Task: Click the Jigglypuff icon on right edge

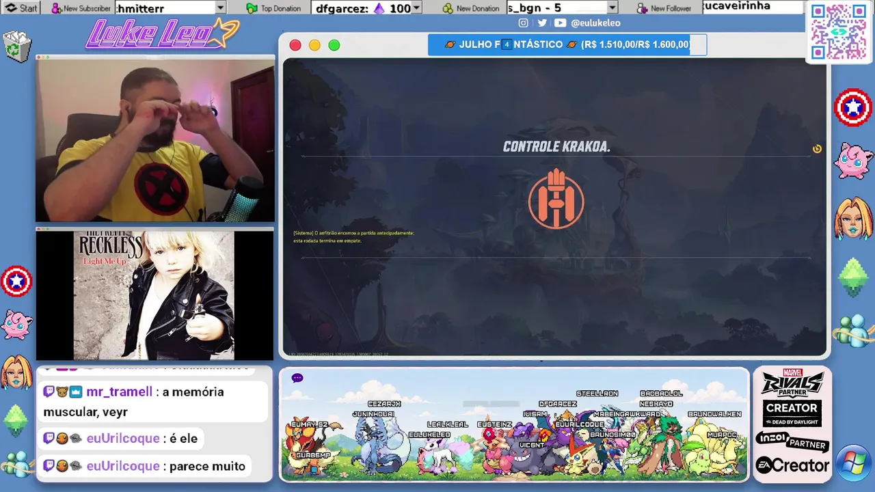Action: (x=853, y=161)
